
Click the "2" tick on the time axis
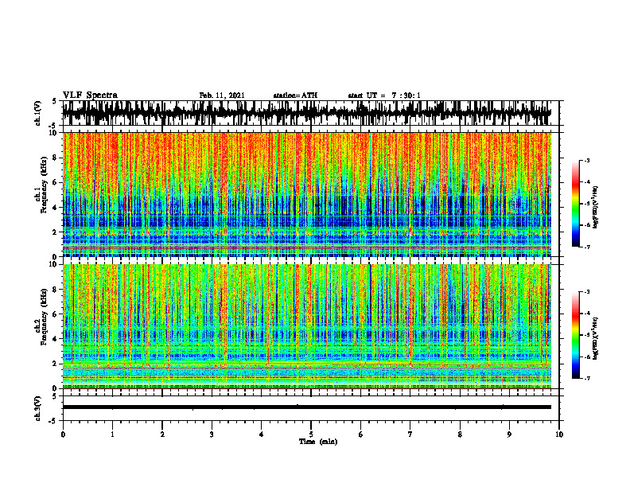(162, 434)
